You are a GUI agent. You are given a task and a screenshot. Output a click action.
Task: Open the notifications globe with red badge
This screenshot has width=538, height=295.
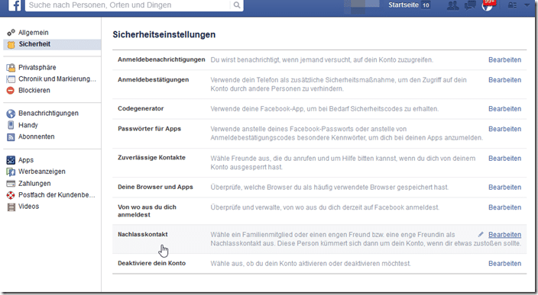pyautogui.click(x=488, y=5)
